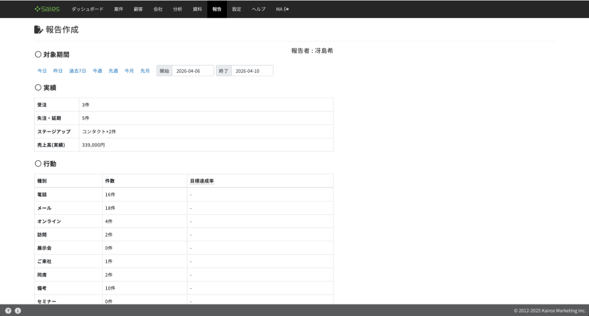This screenshot has width=589, height=316.
Task: Expand the 設定 menu
Action: 237,9
